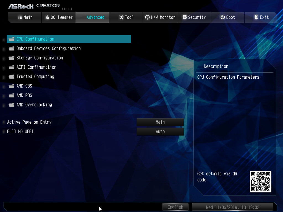Open the AMD PBS submenu
Image resolution: width=283 pixels, height=212 pixels.
[24, 96]
